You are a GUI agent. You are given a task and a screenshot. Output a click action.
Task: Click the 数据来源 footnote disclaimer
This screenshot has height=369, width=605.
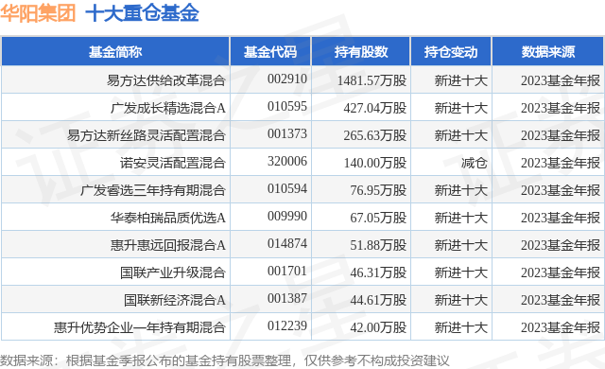(225, 360)
